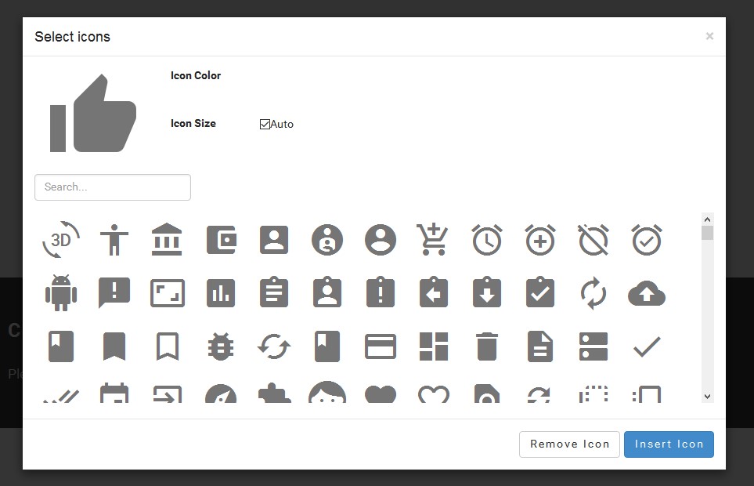Image resolution: width=754 pixels, height=486 pixels.
Task: Click the Remove Icon button
Action: [x=569, y=444]
